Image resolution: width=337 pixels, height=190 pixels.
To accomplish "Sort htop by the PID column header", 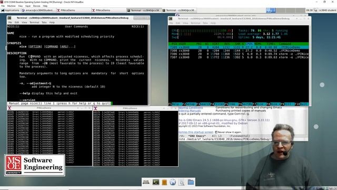I will coord(174,44).
